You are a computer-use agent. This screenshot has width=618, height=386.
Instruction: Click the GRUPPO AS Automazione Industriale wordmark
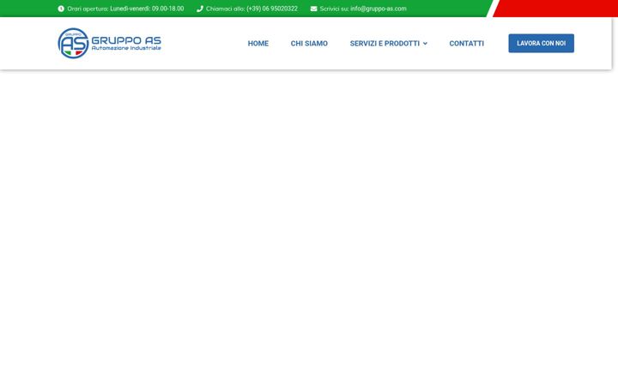(x=126, y=44)
